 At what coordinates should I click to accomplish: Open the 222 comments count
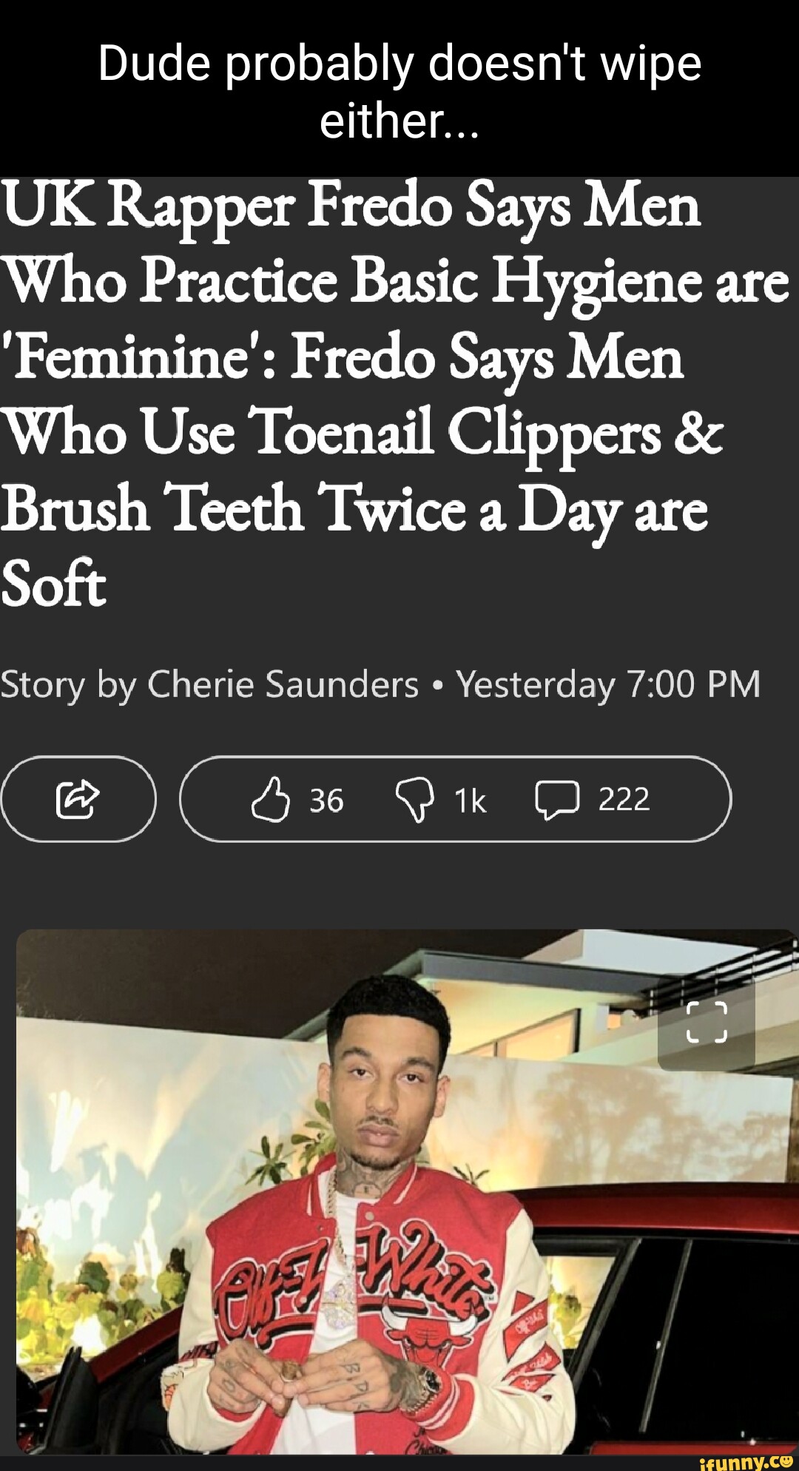(624, 800)
